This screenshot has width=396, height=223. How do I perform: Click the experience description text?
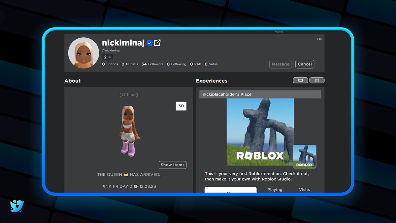pos(257,176)
